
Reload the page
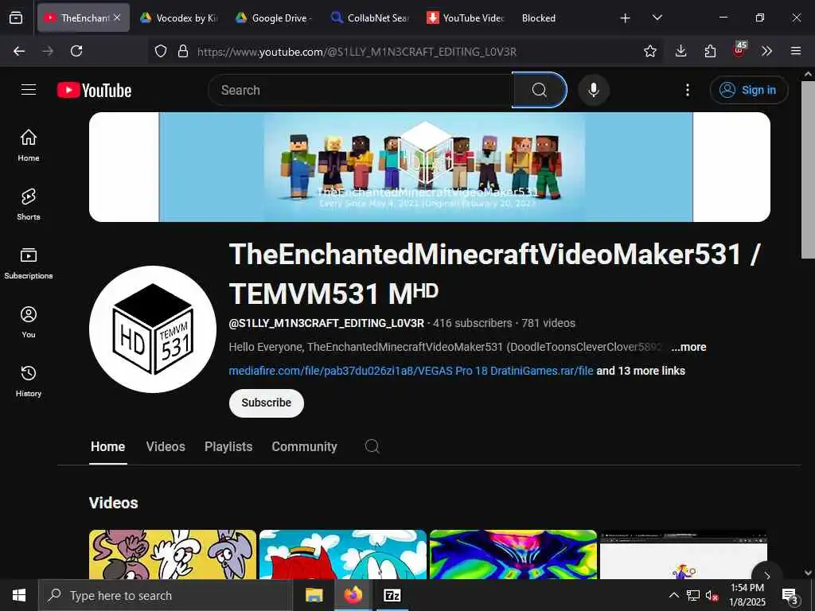pos(76,51)
